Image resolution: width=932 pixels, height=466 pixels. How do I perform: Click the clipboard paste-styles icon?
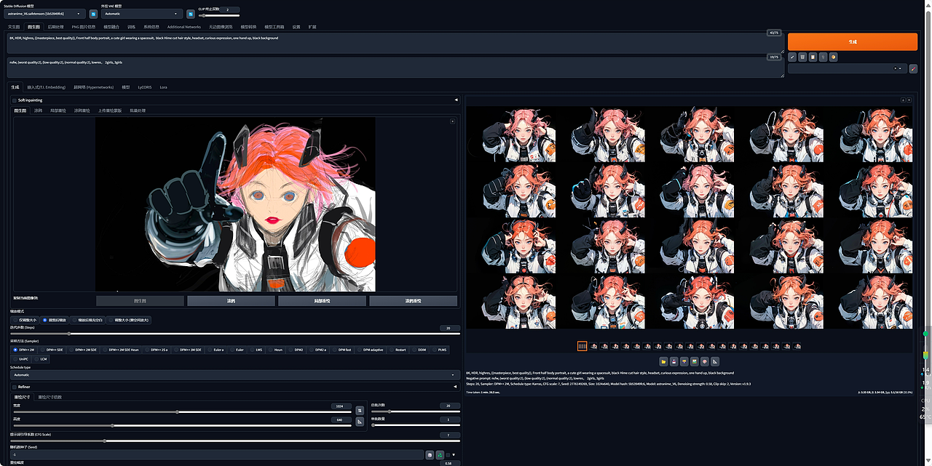coord(813,57)
